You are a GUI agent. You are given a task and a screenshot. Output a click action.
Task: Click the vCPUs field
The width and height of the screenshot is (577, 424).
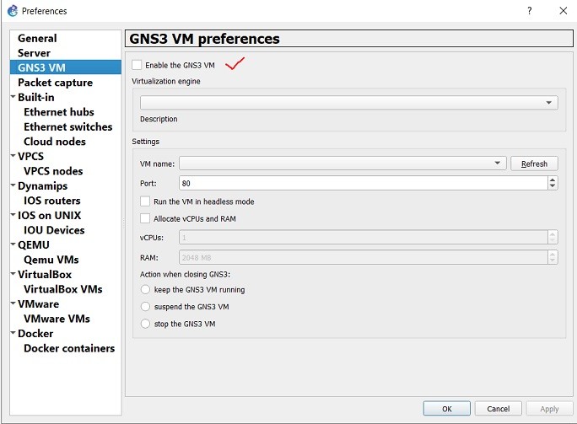click(x=364, y=237)
